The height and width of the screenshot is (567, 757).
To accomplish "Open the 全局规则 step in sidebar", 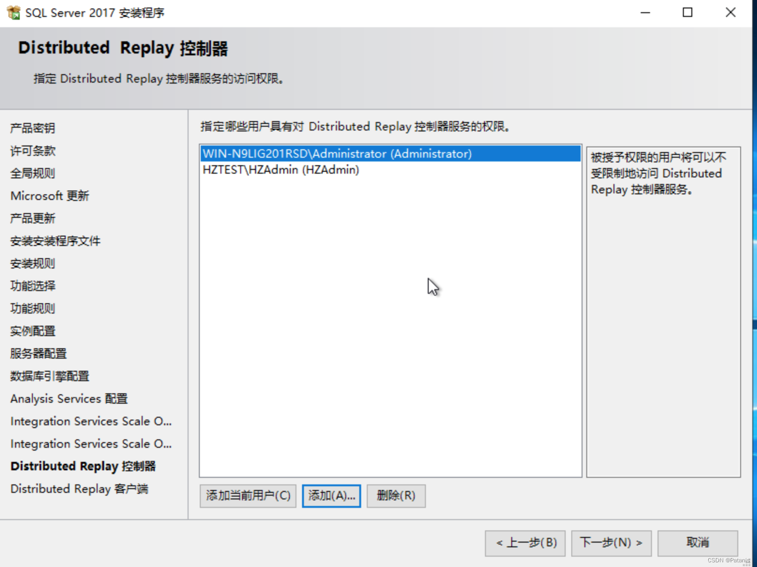I will click(x=33, y=173).
